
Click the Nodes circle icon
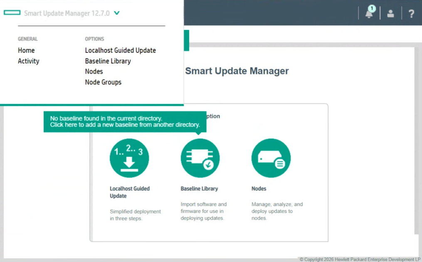click(271, 158)
